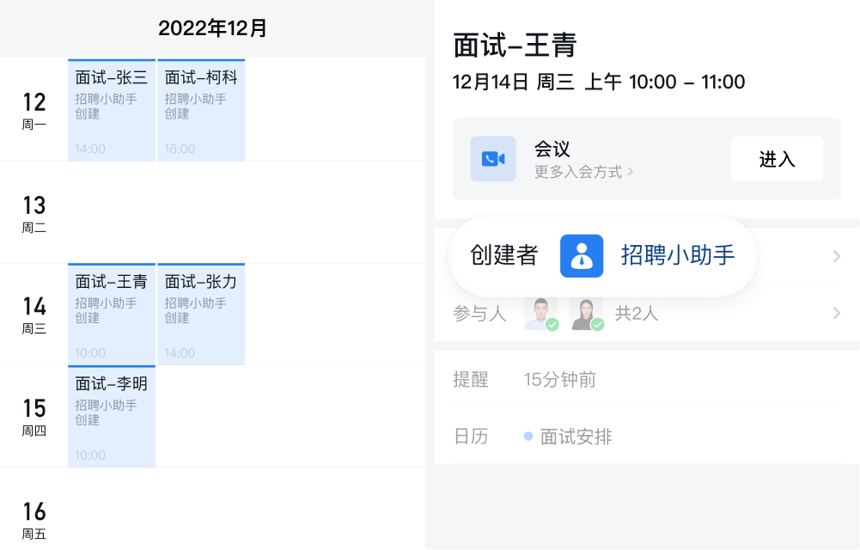Viewport: 860px width, 550px height.
Task: Expand 参与人 共2人 to view participants
Action: pos(839,312)
